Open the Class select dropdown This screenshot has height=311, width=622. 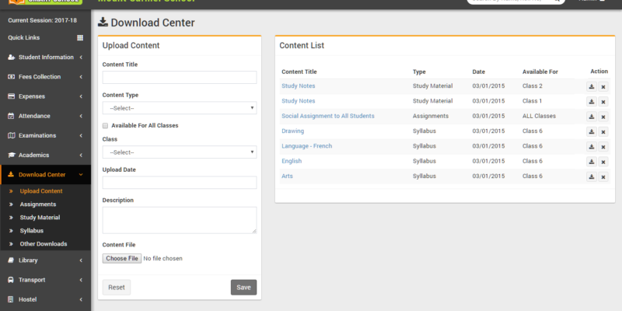[x=180, y=152]
